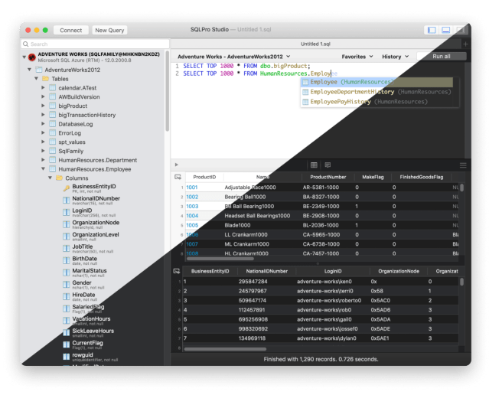Click the sidebar vertical scrollbar
The height and width of the screenshot is (395, 489).
167,90
